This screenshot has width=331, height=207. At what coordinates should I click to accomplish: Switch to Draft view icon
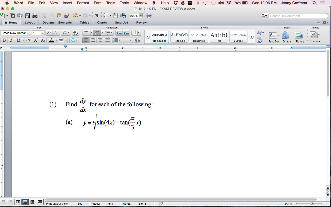tap(4, 202)
